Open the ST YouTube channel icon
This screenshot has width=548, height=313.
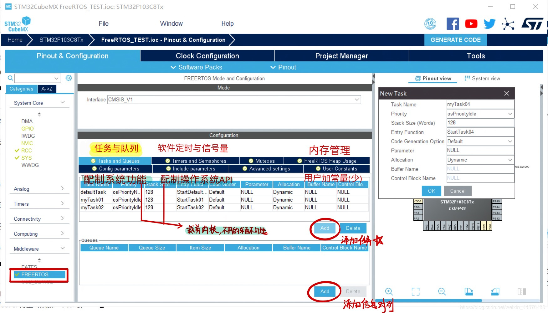click(471, 24)
